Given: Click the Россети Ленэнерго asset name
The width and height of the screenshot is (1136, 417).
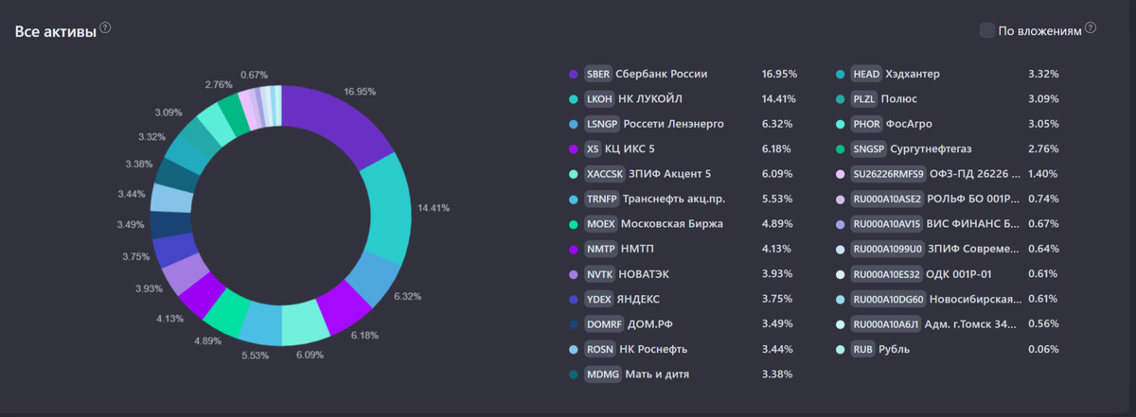Looking at the screenshot, I should click(x=674, y=124).
